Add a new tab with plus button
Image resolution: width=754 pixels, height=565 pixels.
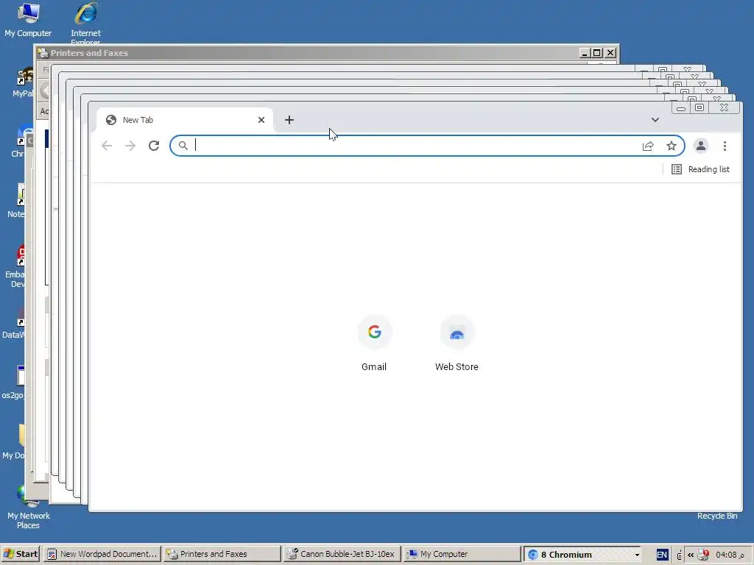coord(289,120)
